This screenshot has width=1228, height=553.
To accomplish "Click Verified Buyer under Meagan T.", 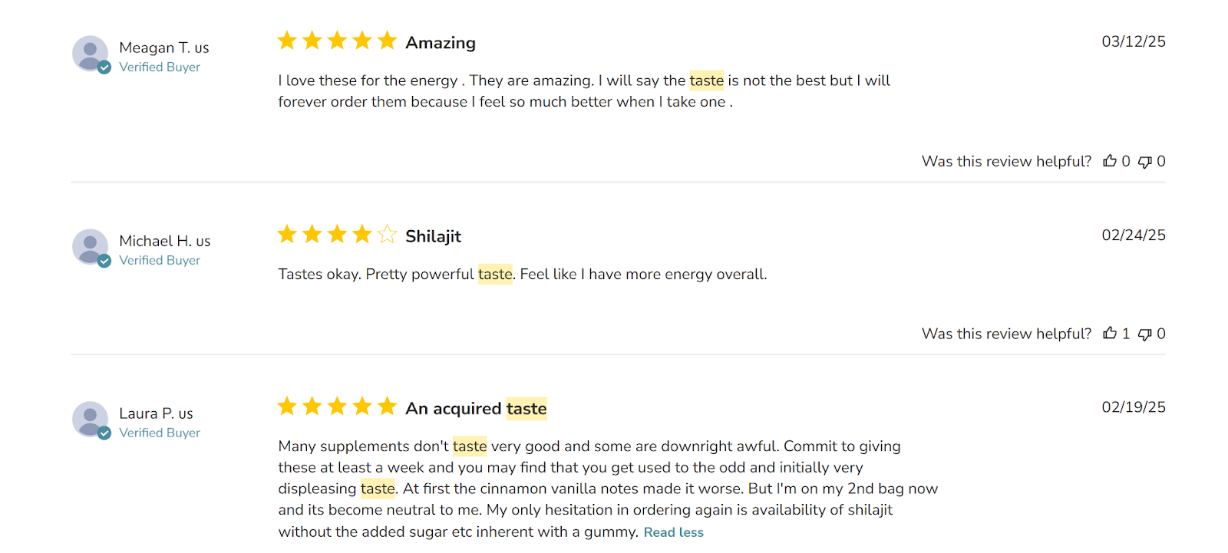I will 160,67.
